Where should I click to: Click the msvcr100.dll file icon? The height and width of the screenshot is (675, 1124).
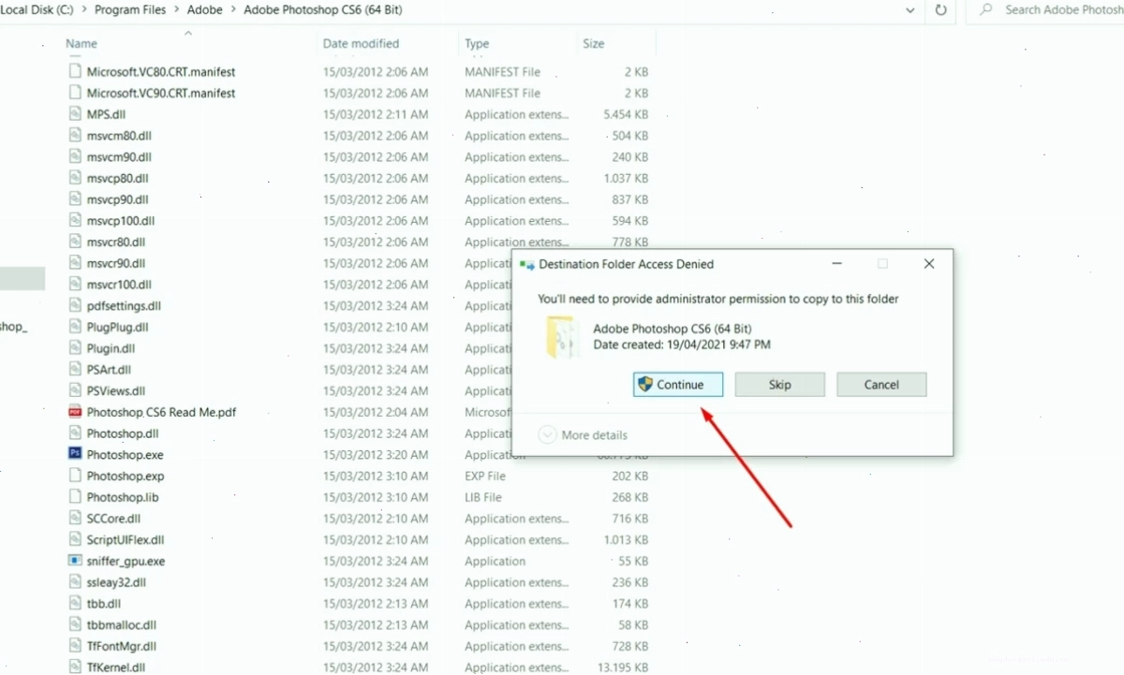point(75,285)
